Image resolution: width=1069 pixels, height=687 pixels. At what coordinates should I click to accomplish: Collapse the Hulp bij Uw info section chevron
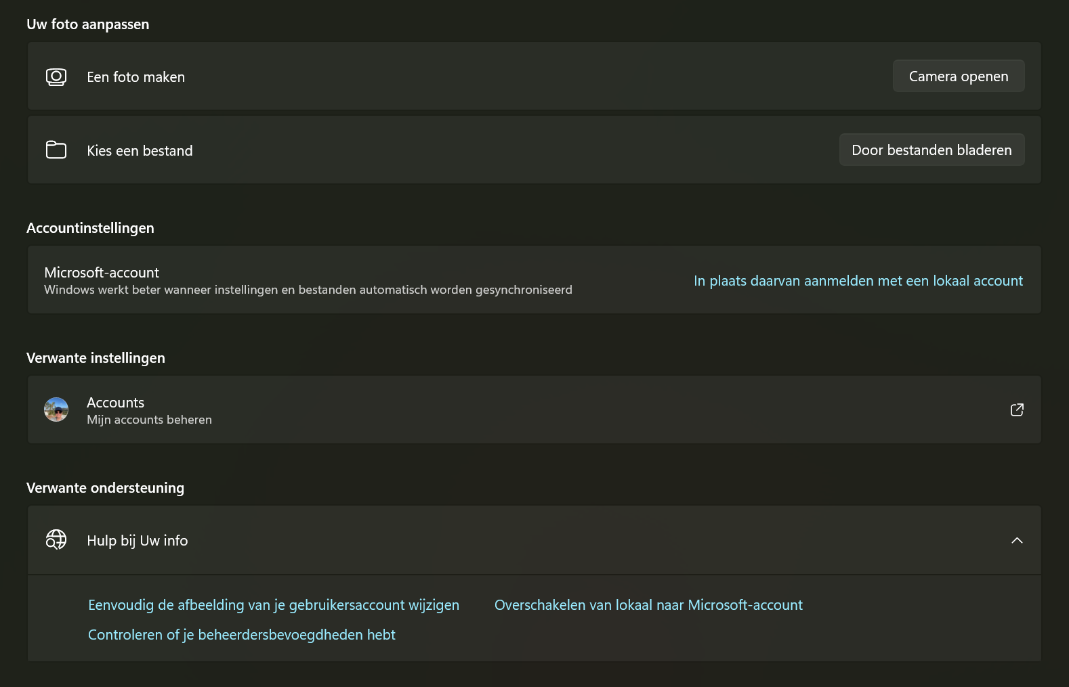(1017, 540)
